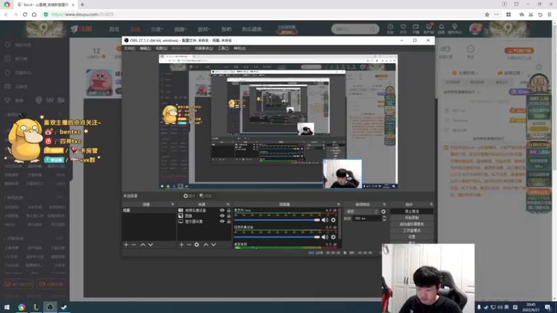Expand the 游戏 dropdown in Douyu navigation
The width and height of the screenshot is (557, 313).
click(204, 29)
